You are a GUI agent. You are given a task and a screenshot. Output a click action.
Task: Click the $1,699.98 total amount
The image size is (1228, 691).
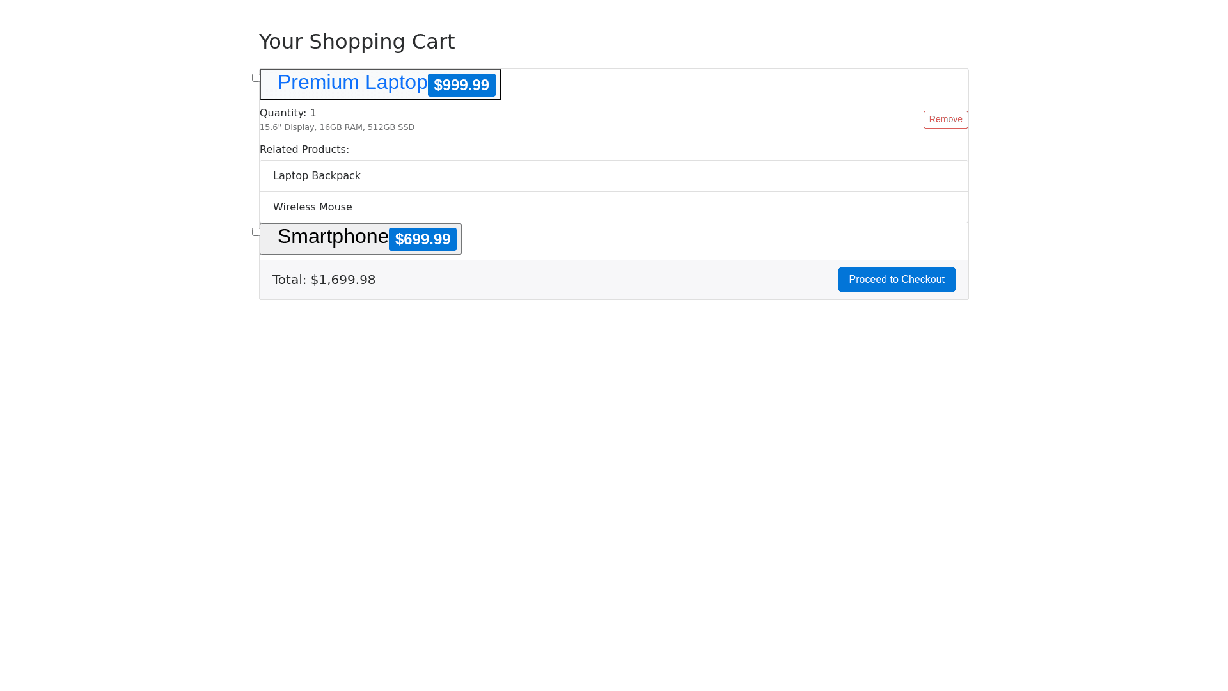343,280
